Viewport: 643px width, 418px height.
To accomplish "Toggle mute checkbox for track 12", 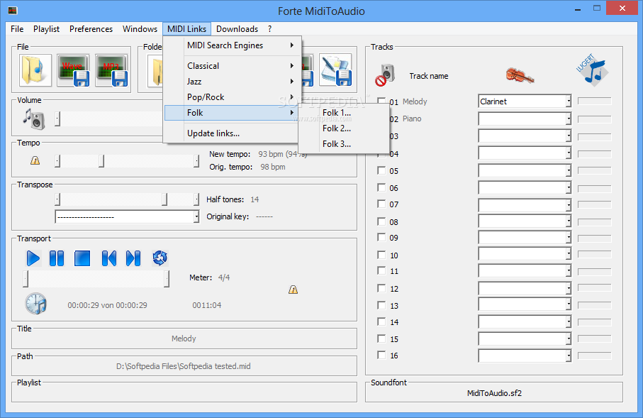I will tap(381, 288).
